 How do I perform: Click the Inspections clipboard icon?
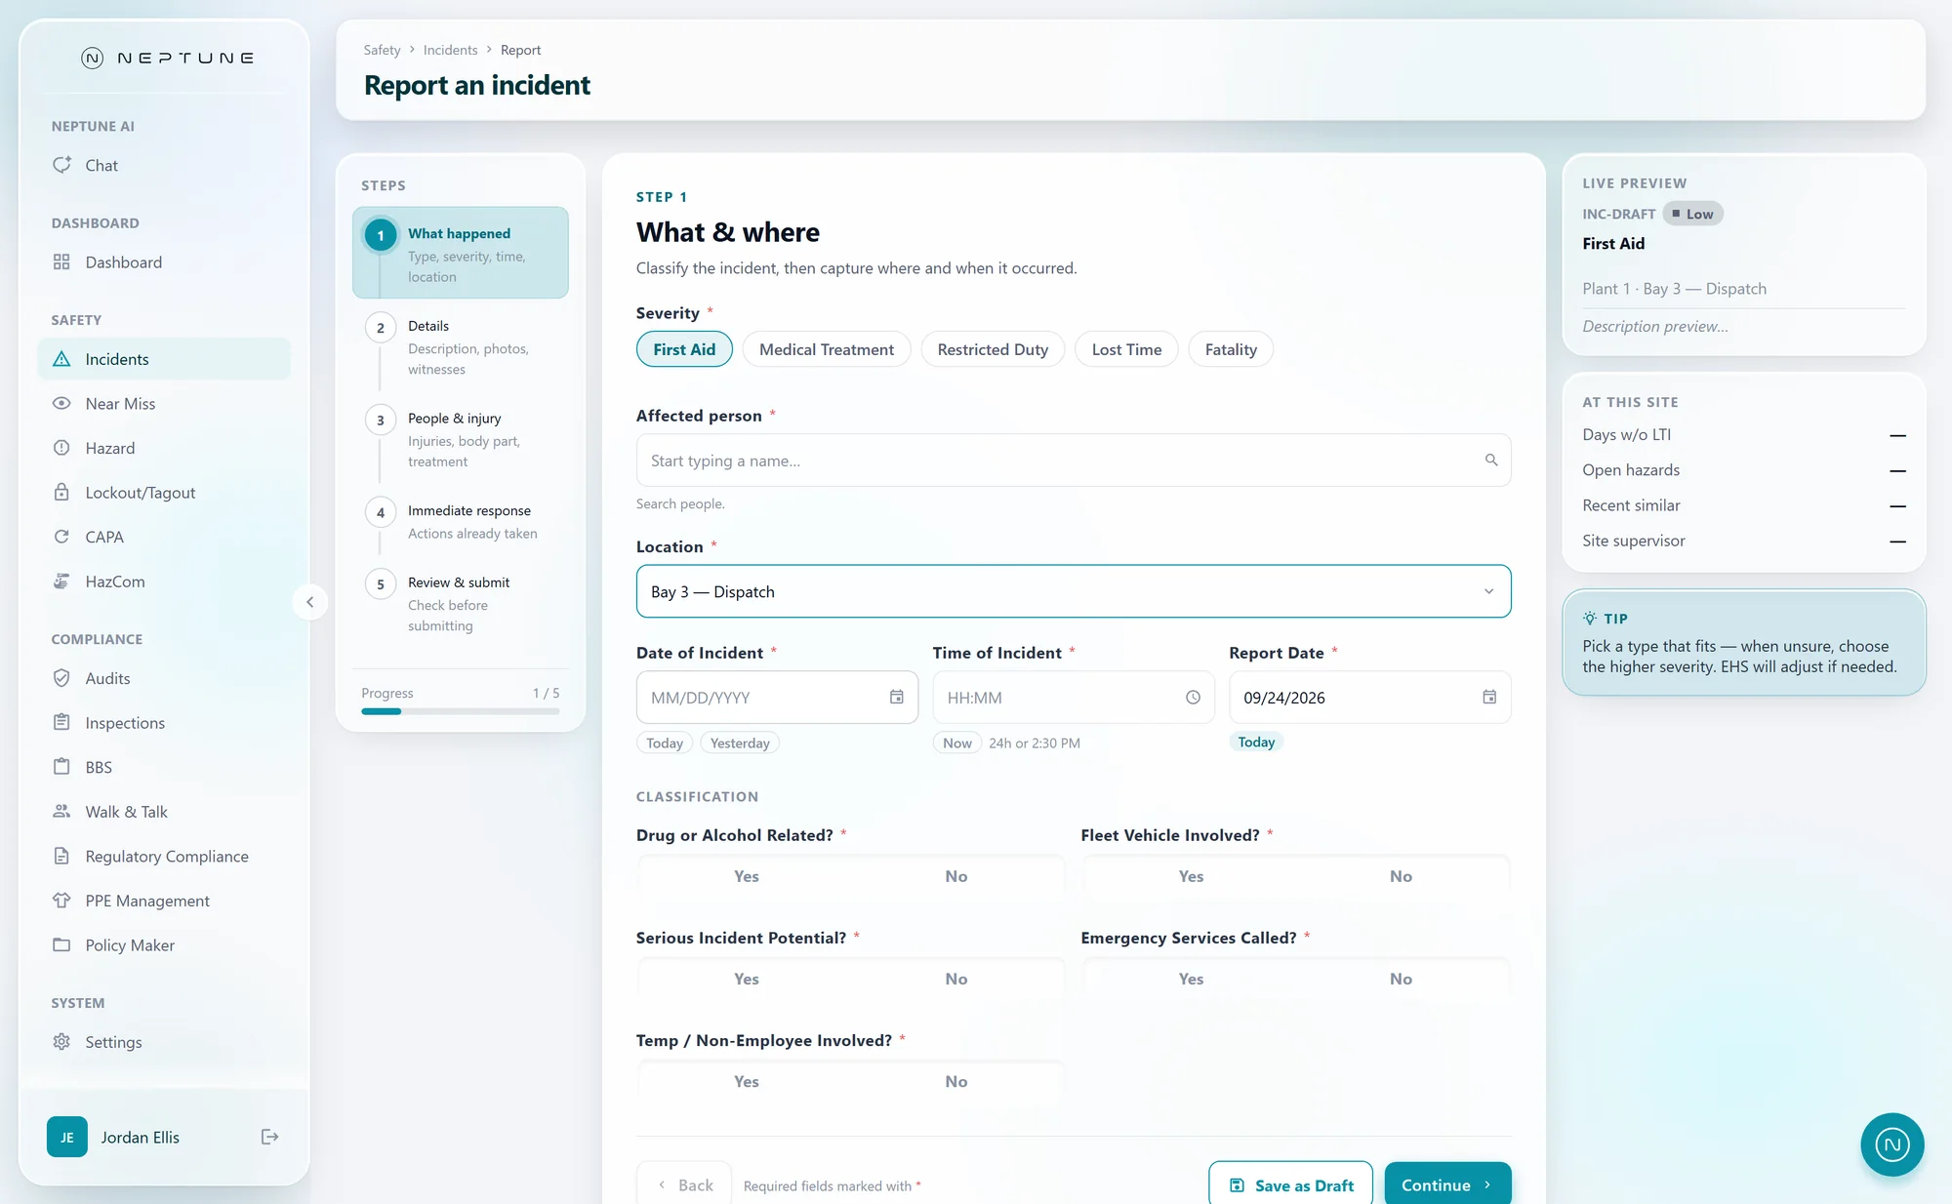[61, 722]
